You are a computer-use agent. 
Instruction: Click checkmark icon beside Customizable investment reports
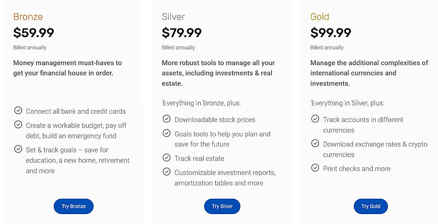click(x=166, y=172)
